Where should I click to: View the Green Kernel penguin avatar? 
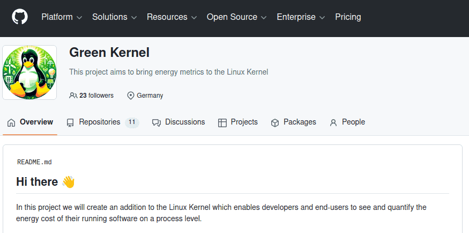pyautogui.click(x=29, y=72)
